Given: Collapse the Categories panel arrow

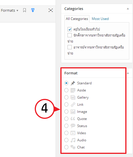Looking at the screenshot, I should point(128,9).
